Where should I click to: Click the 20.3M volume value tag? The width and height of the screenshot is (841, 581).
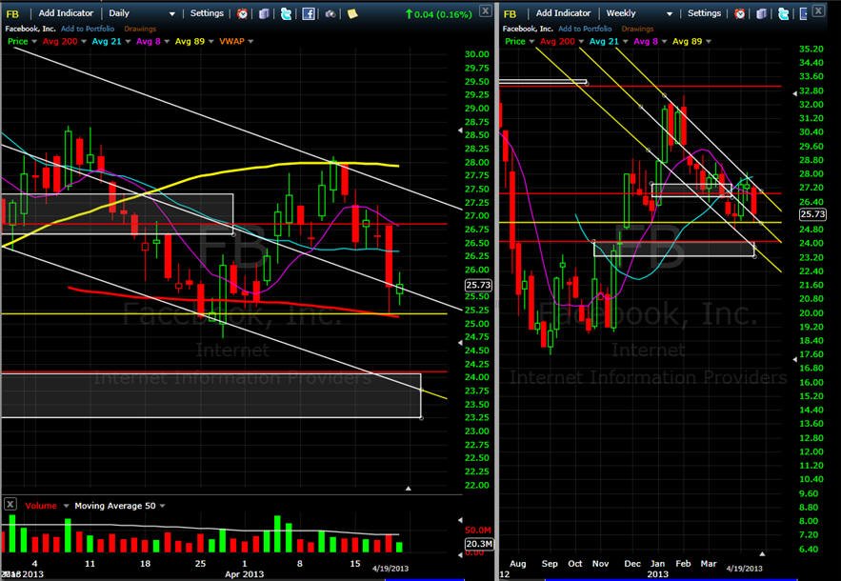(478, 544)
